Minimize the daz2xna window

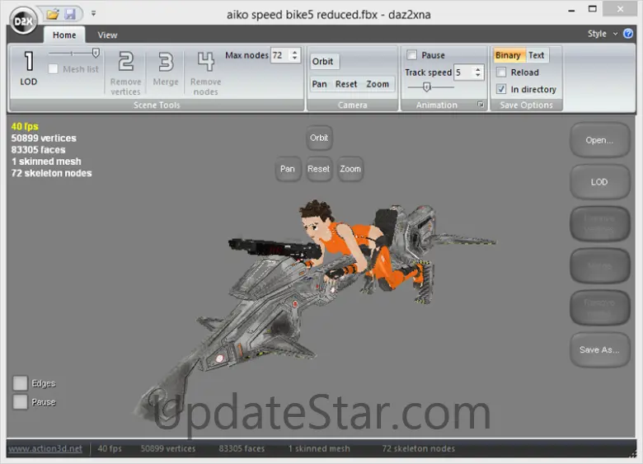click(x=571, y=10)
